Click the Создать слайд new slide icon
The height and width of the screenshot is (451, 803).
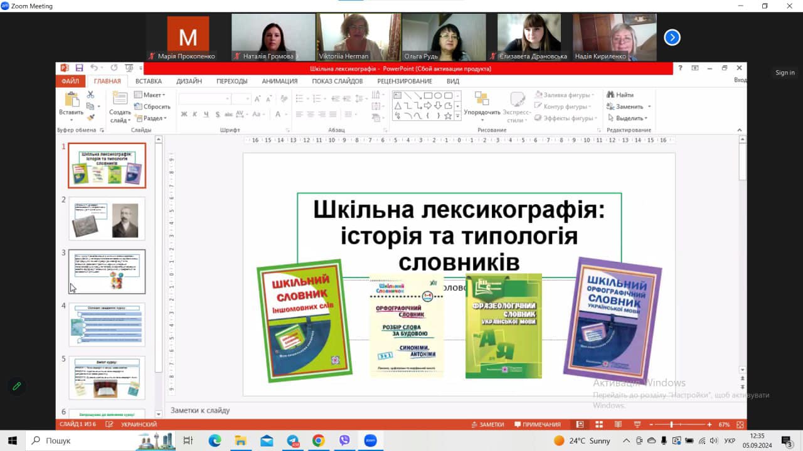pos(120,98)
